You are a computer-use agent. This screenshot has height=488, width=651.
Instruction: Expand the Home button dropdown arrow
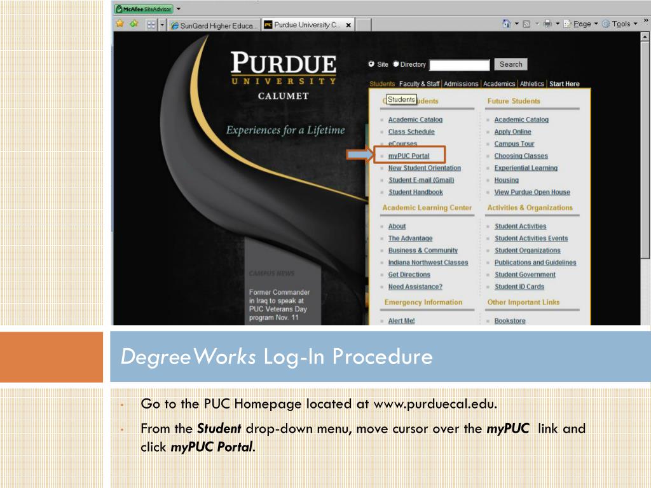click(x=517, y=24)
